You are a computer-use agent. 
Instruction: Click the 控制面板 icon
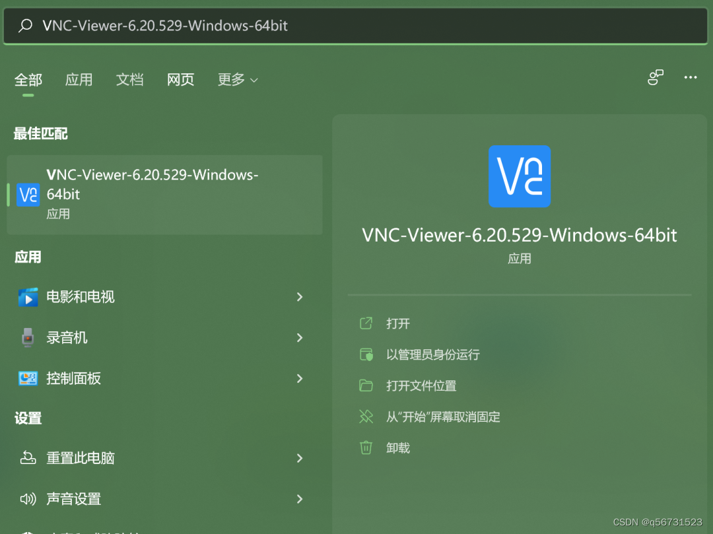[28, 378]
